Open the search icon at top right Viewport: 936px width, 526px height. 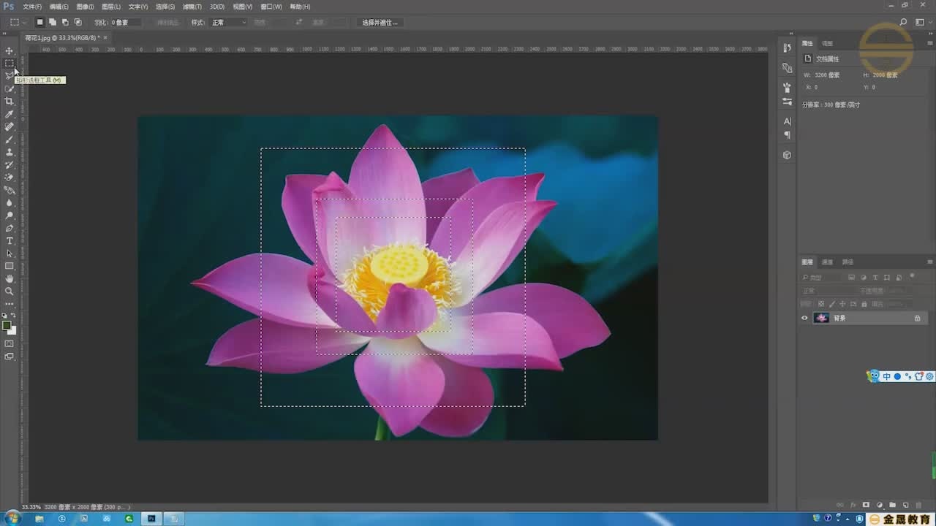[x=904, y=23]
